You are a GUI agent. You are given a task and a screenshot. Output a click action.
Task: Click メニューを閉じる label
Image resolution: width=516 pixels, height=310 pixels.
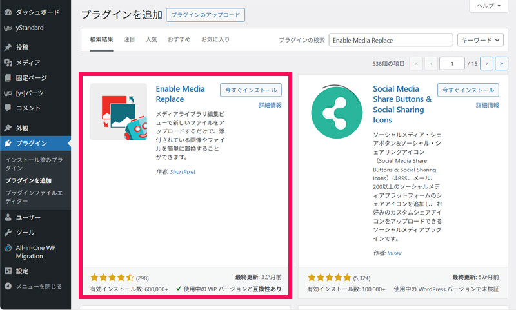pyautogui.click(x=39, y=286)
